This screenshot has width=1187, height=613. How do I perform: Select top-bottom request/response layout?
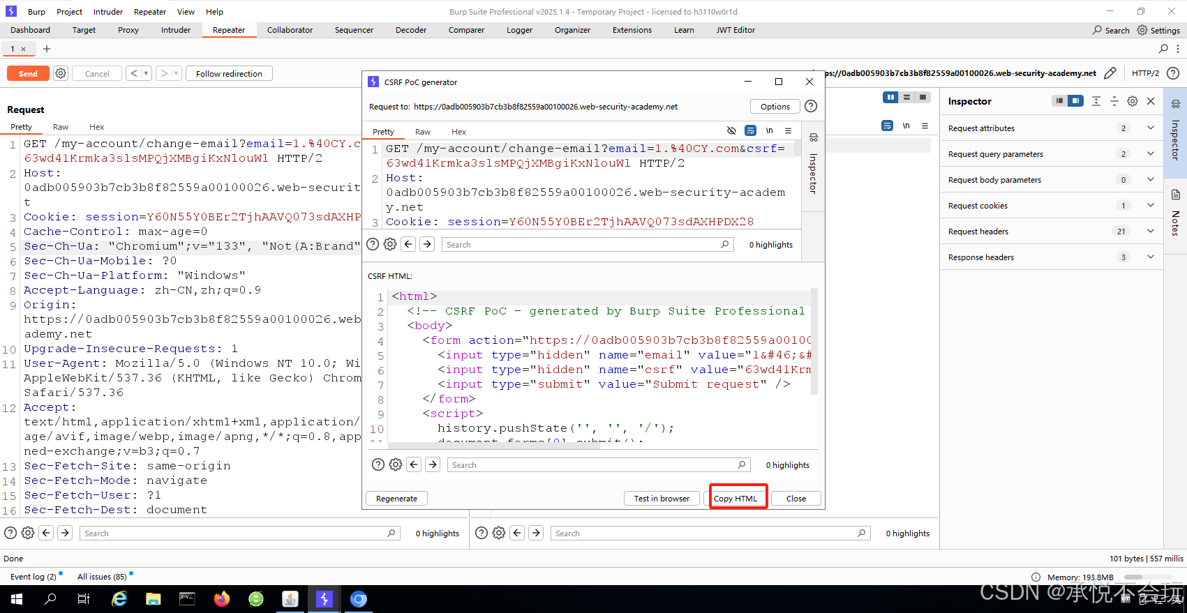(x=906, y=98)
